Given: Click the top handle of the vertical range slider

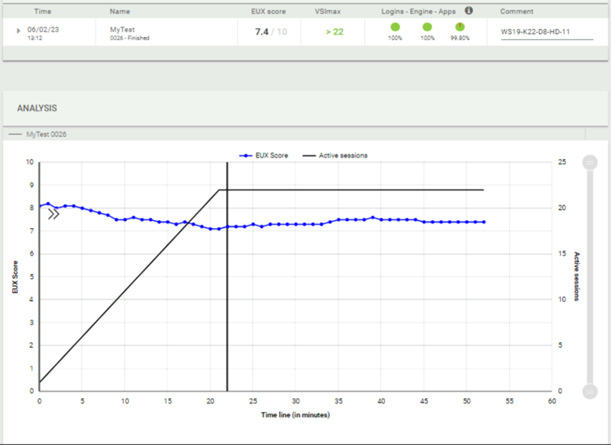Looking at the screenshot, I should (x=590, y=162).
